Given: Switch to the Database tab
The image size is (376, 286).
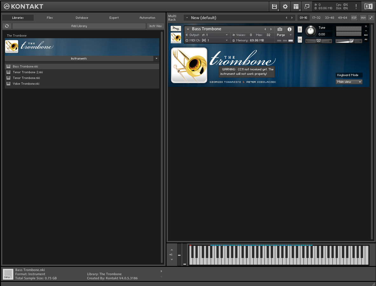Looking at the screenshot, I should pyautogui.click(x=82, y=18).
